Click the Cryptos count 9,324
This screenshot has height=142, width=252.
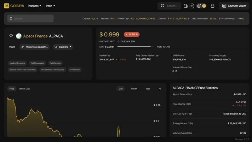click(95, 19)
